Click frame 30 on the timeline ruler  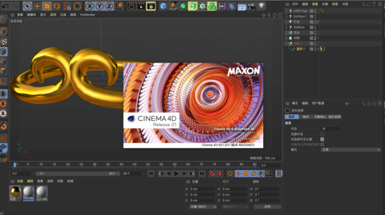click(x=95, y=165)
